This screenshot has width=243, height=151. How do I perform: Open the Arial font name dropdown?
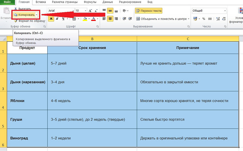pos(73,11)
